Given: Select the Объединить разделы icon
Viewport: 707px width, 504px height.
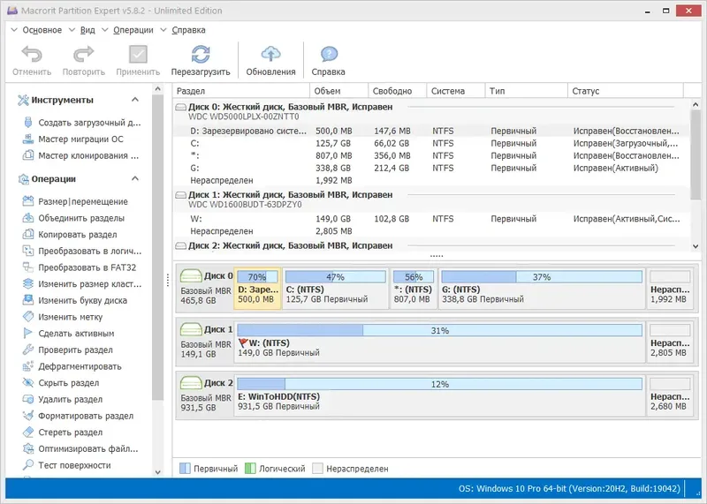Looking at the screenshot, I should (28, 218).
